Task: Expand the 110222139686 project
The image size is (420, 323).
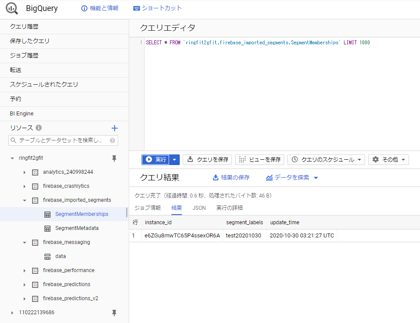Action: point(12,312)
